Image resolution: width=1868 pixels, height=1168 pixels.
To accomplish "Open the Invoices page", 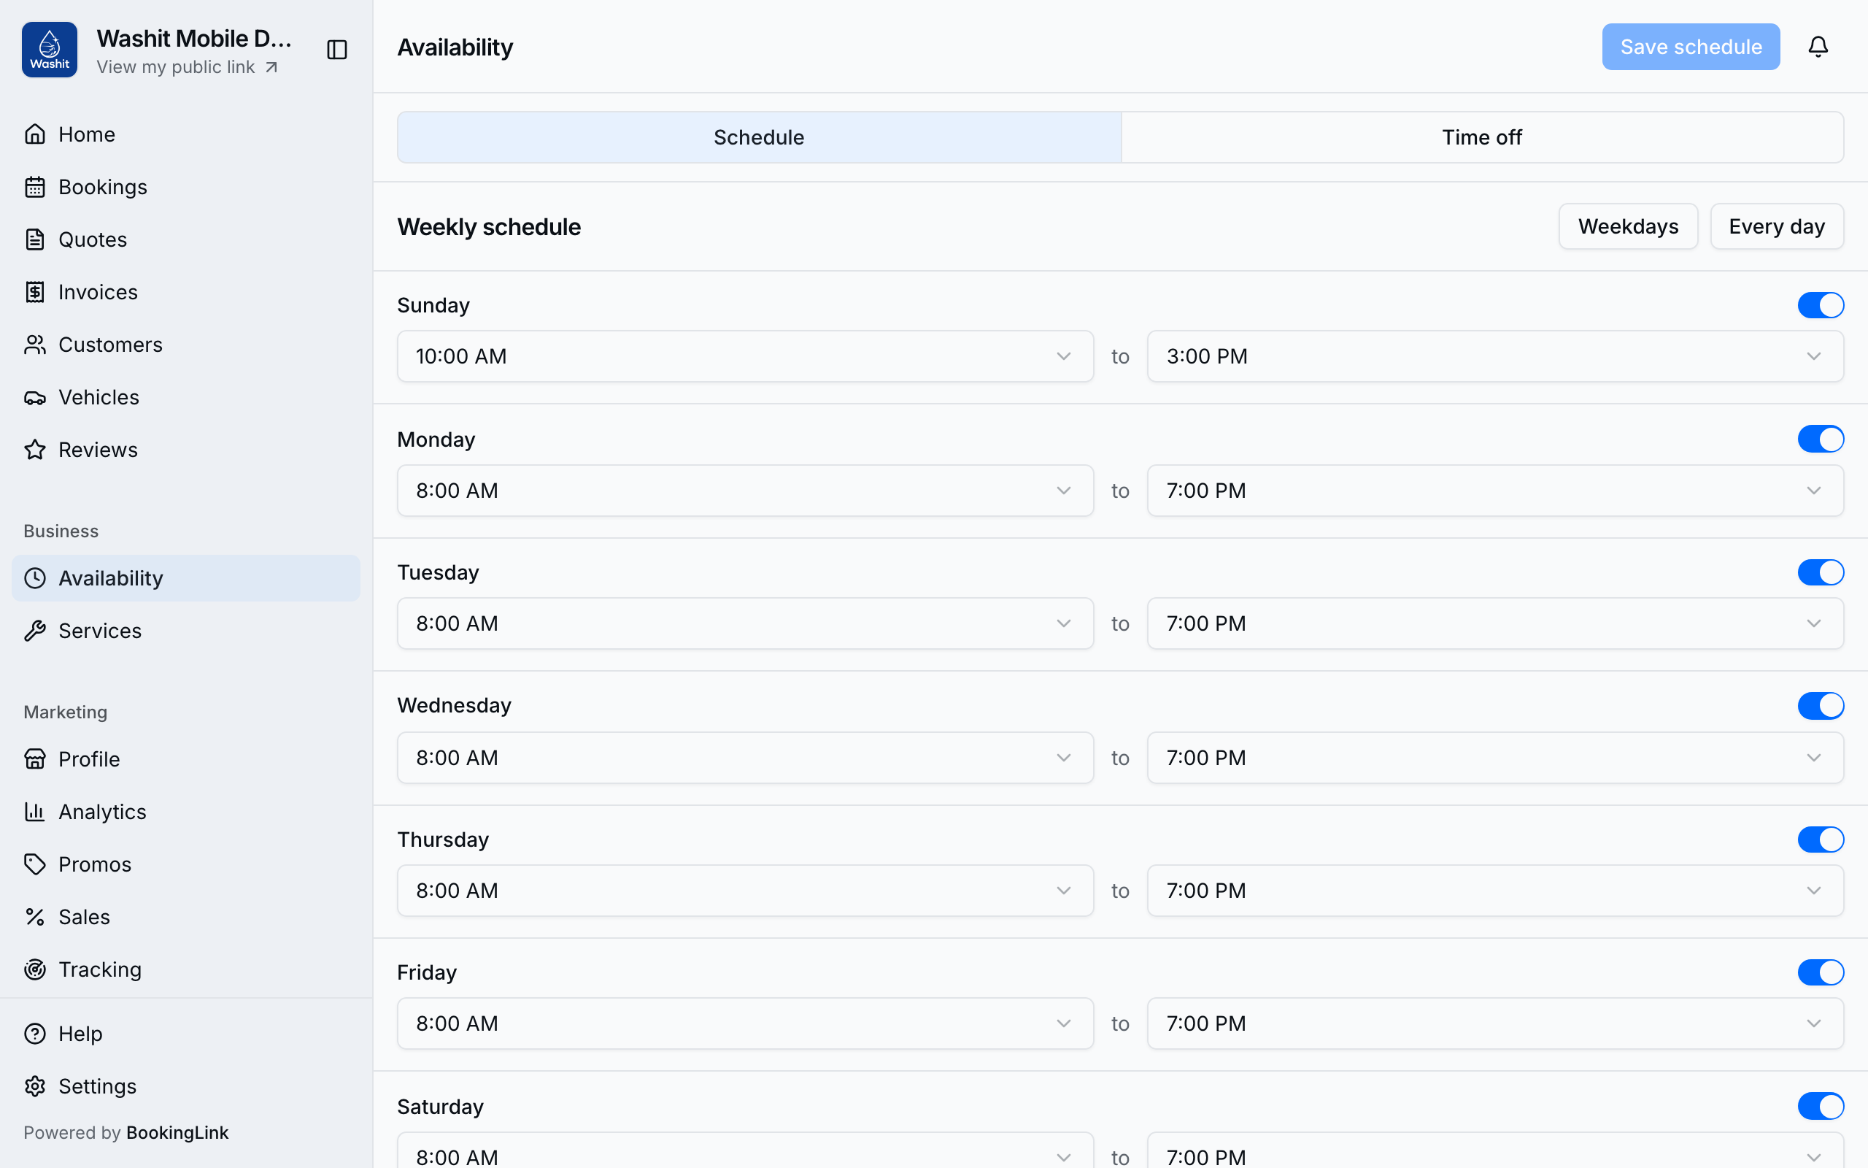I will point(185,292).
